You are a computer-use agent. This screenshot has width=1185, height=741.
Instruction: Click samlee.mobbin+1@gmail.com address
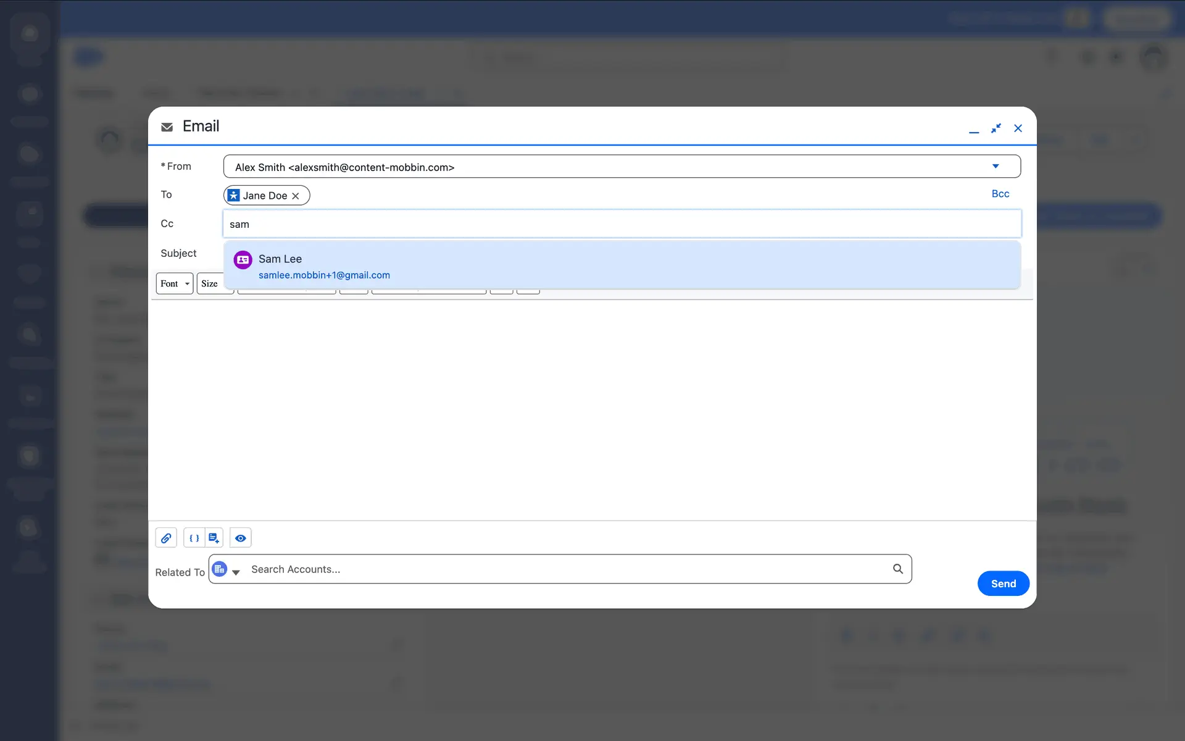tap(324, 275)
